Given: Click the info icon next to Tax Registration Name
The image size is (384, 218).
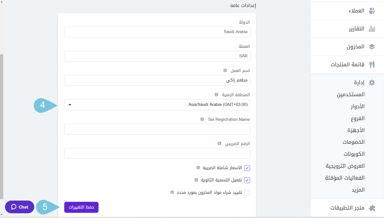Looking at the screenshot, I should tap(202, 119).
